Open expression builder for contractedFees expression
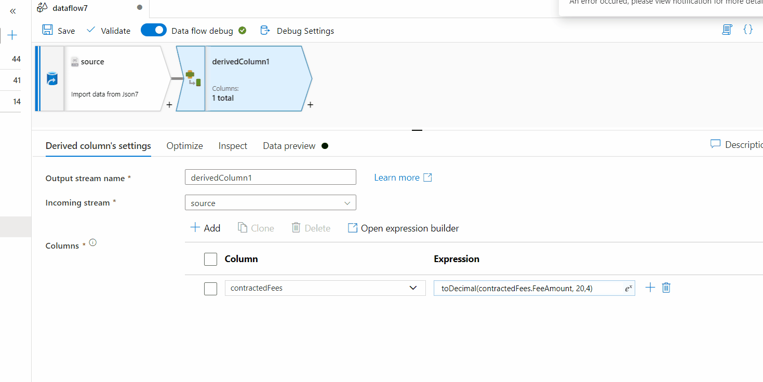 pyautogui.click(x=628, y=289)
